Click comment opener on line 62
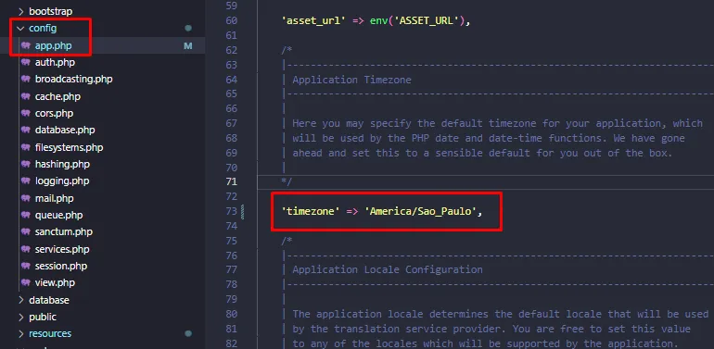The image size is (714, 349). coord(287,50)
